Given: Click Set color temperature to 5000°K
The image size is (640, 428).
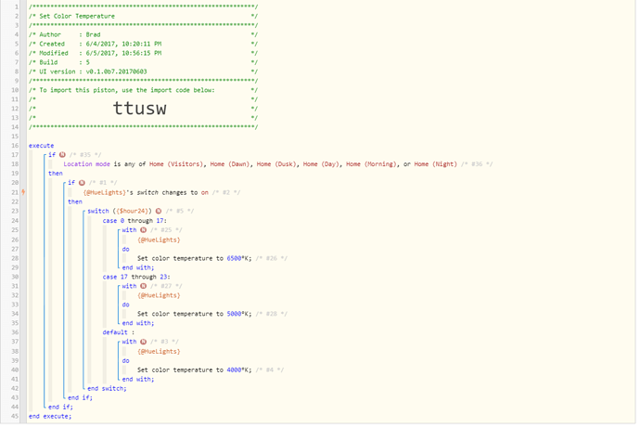Looking at the screenshot, I should [x=194, y=314].
